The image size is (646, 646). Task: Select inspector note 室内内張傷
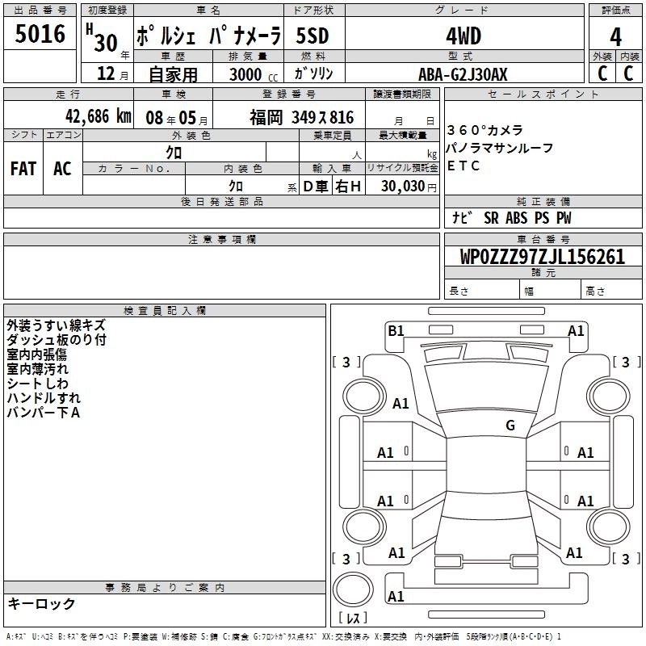tap(36, 354)
